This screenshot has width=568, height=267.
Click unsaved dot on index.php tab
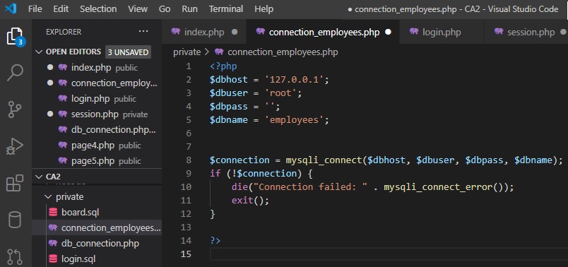235,32
